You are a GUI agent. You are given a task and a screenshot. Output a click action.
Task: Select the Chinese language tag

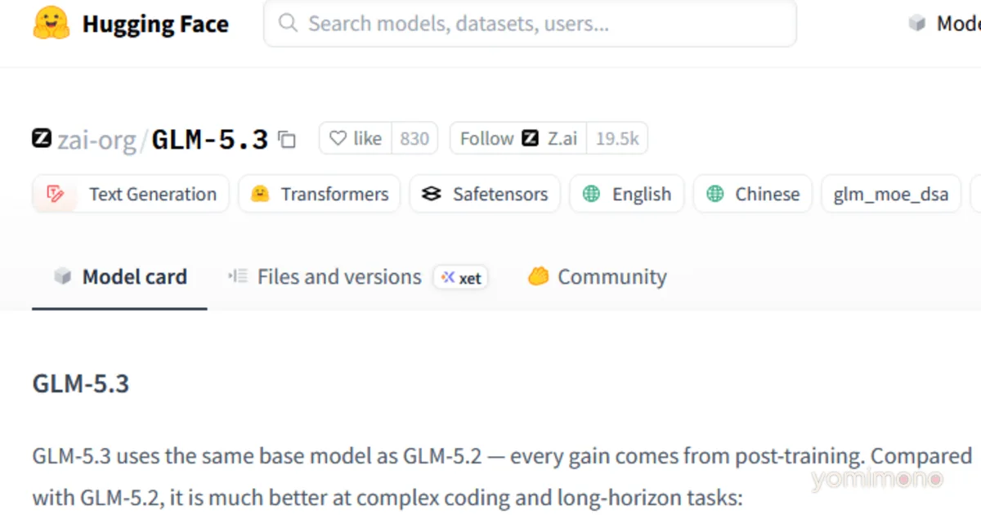click(753, 194)
